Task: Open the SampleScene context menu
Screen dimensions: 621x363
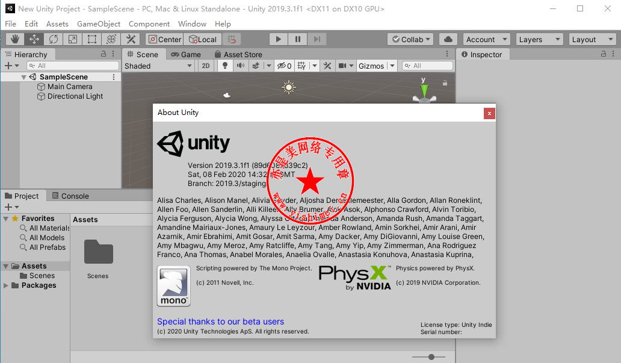Action: click(114, 77)
